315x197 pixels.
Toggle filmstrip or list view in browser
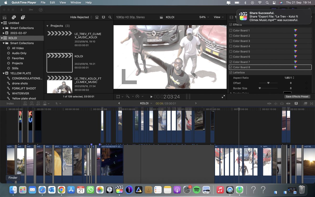point(97,17)
